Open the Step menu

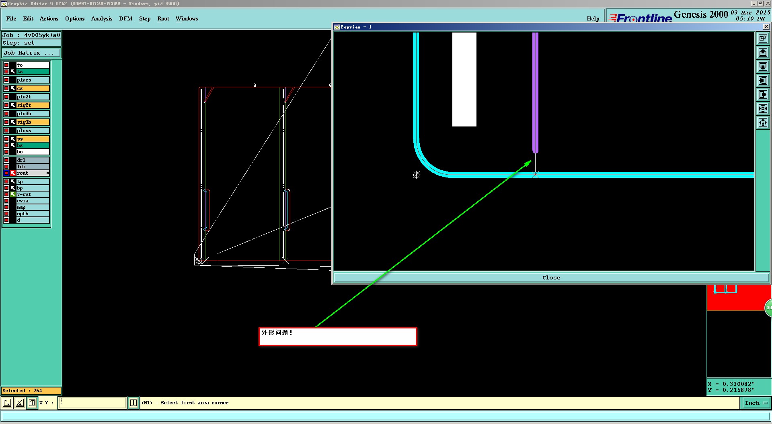[x=145, y=18]
